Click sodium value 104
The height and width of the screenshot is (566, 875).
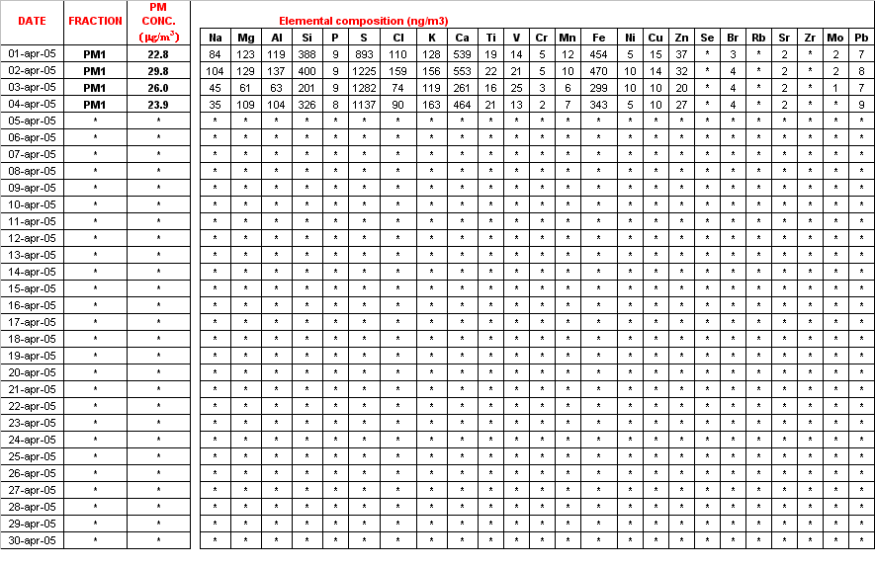(x=215, y=71)
